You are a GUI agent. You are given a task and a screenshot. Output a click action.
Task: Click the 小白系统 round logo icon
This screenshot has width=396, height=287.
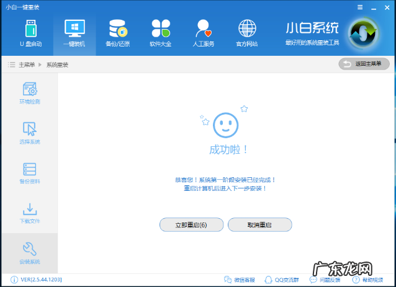[x=363, y=33]
